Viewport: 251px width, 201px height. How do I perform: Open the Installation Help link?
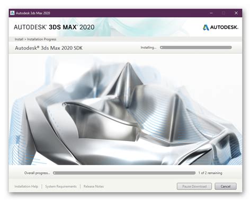pyautogui.click(x=26, y=186)
